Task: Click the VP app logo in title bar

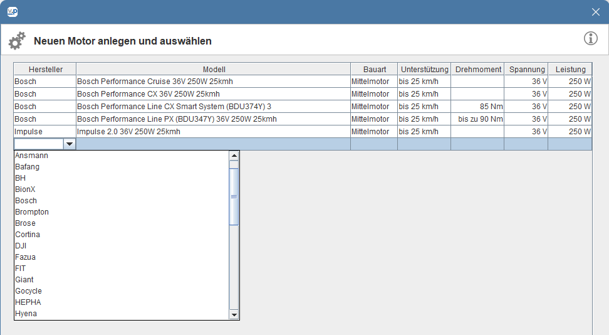Action: coord(13,12)
